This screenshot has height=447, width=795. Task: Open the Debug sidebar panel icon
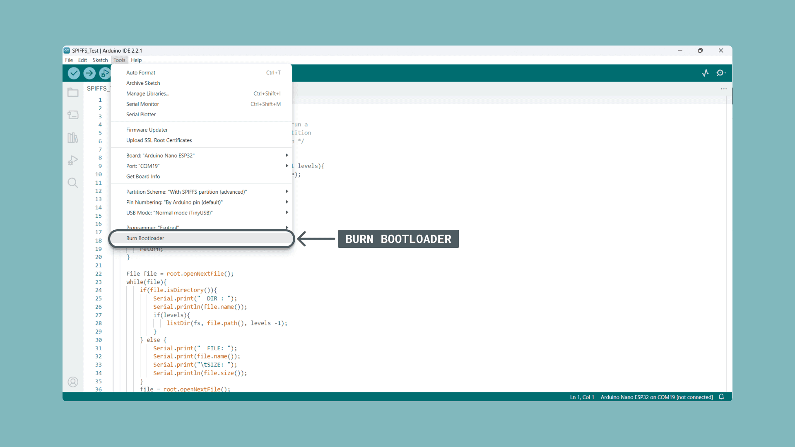click(73, 160)
